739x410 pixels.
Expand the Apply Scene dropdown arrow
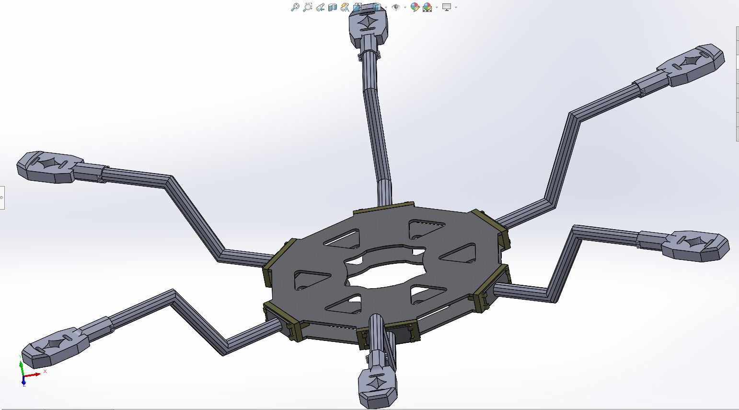click(437, 7)
